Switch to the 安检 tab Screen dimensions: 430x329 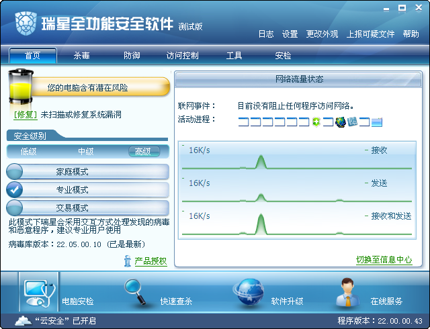point(283,55)
